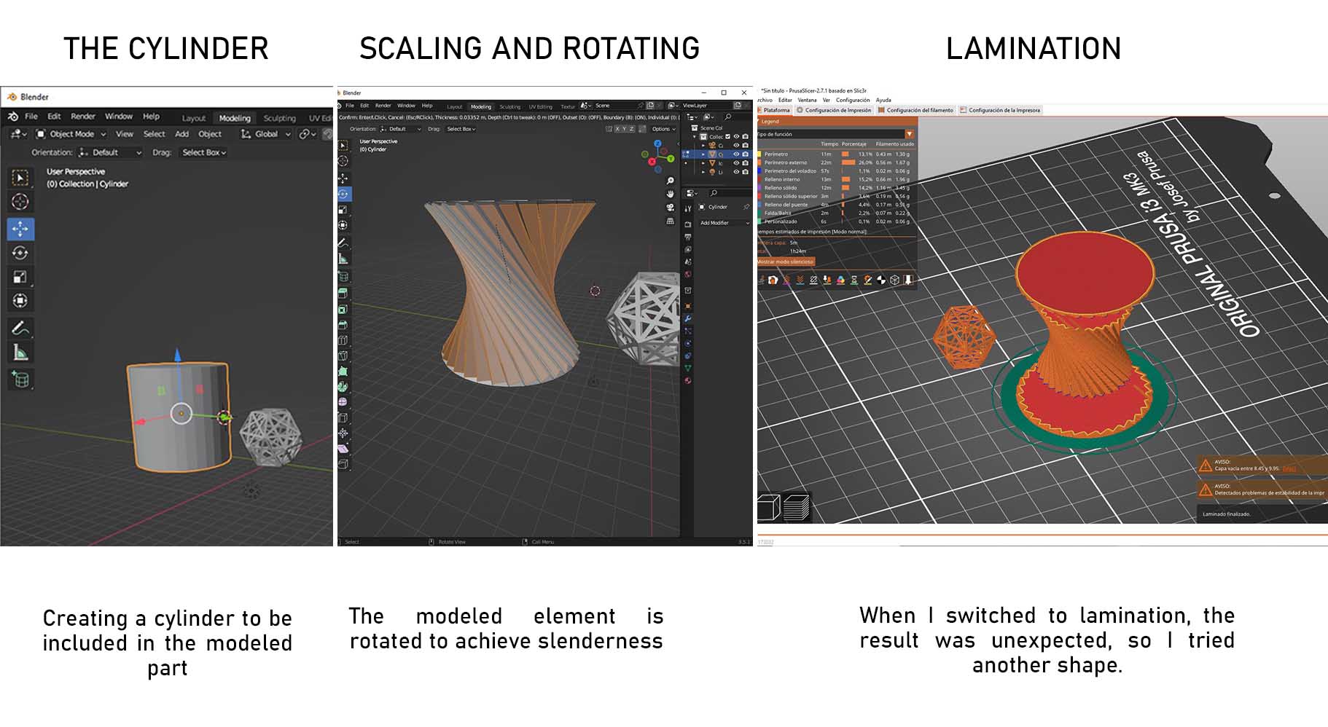Open Object Mode dropdown in left Blender window
Image resolution: width=1328 pixels, height=727 pixels.
pyautogui.click(x=71, y=134)
